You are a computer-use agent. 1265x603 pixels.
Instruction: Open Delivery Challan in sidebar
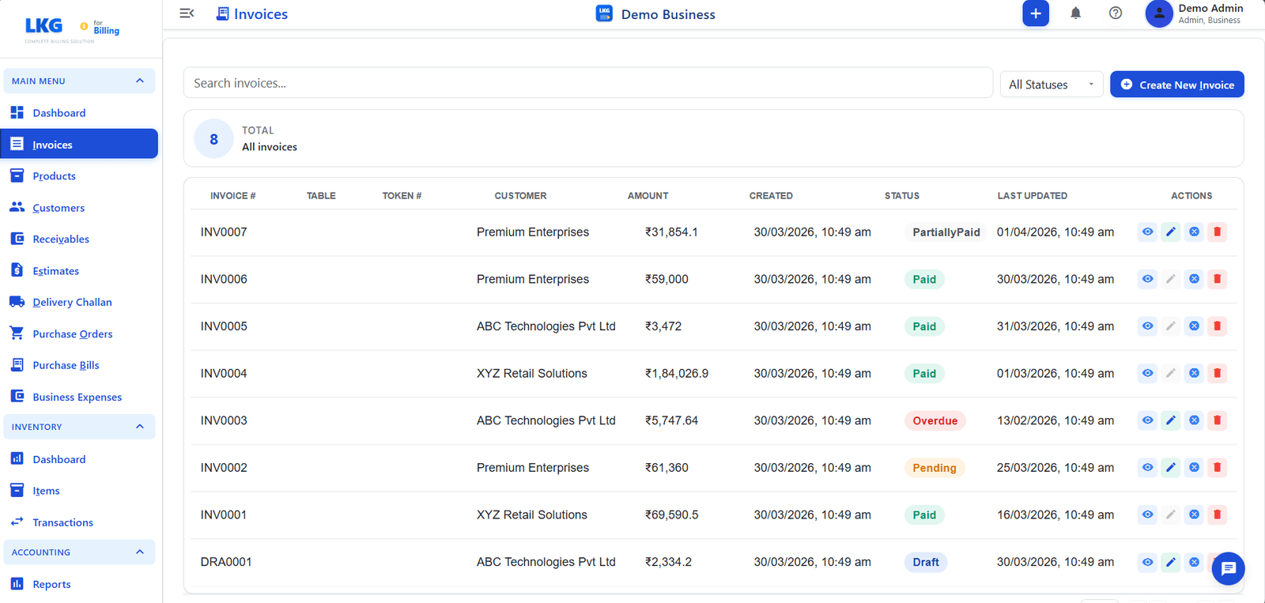pos(79,302)
